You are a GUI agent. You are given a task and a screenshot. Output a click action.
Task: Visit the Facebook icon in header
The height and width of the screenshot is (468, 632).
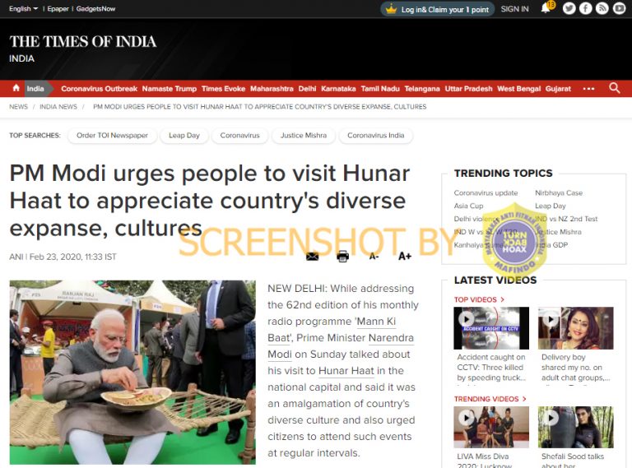coord(585,8)
